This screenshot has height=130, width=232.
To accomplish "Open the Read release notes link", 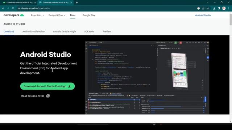I will (36, 96).
